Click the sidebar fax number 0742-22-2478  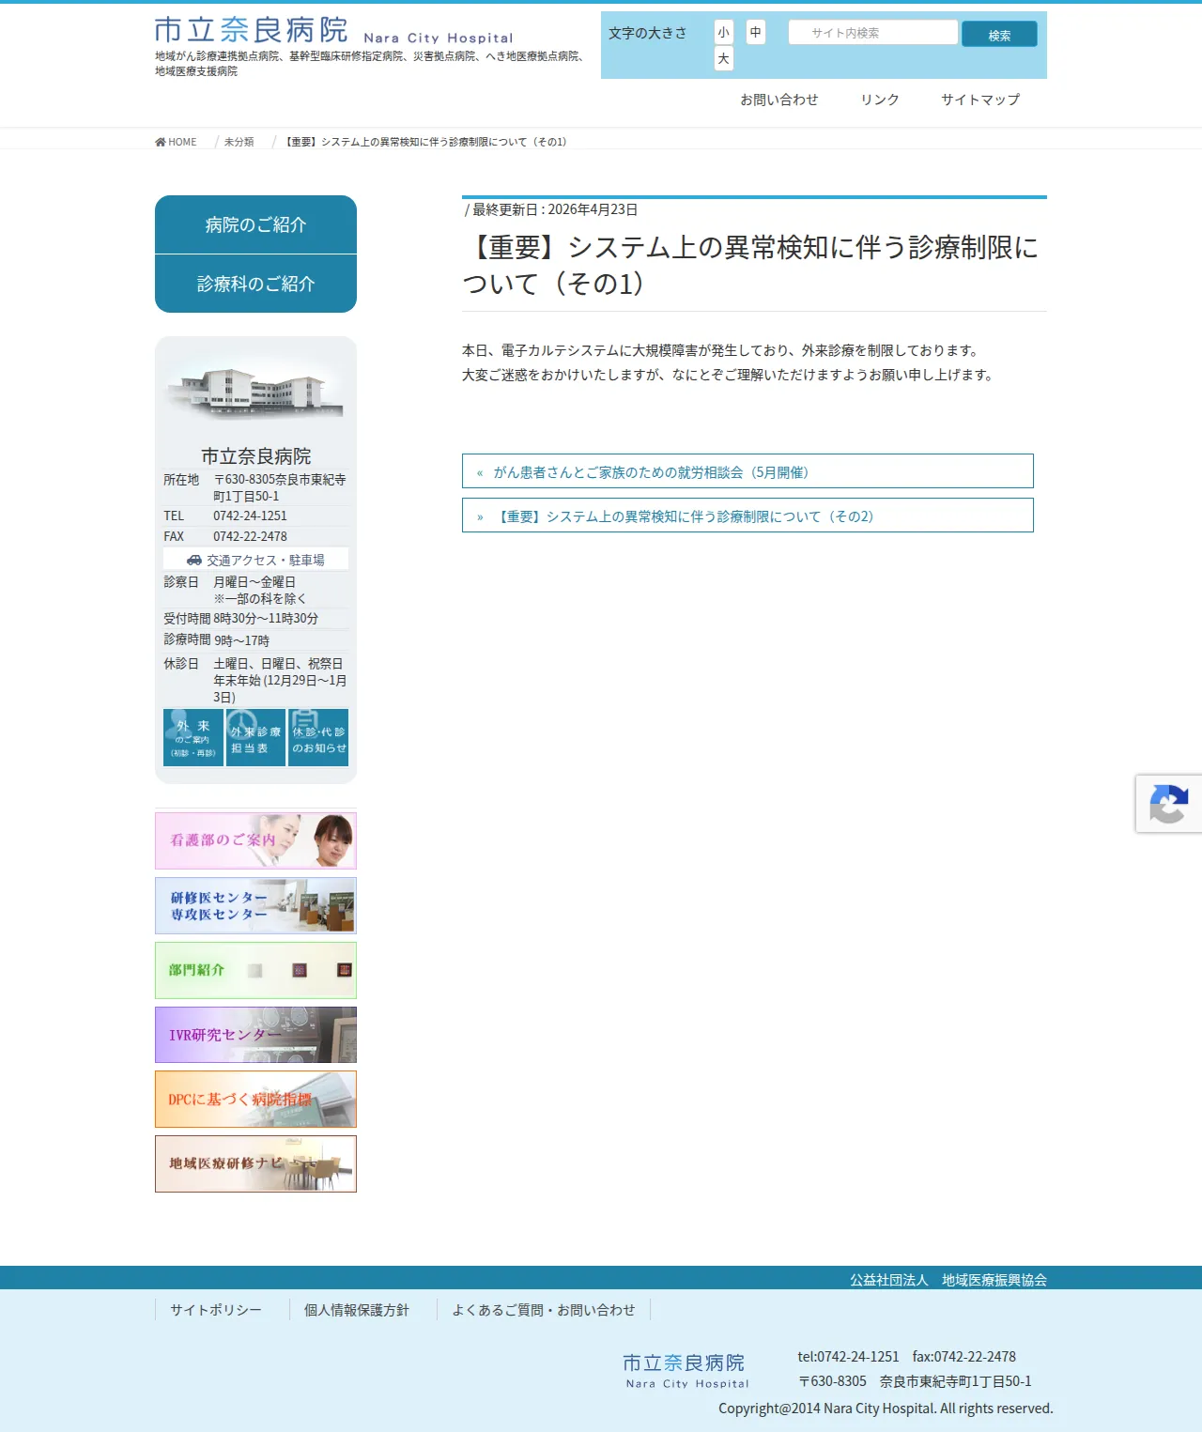(x=250, y=536)
